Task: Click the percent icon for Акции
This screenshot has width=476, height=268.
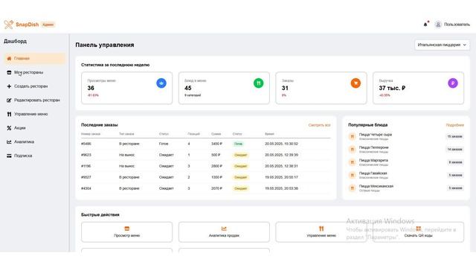Action: tap(9, 128)
